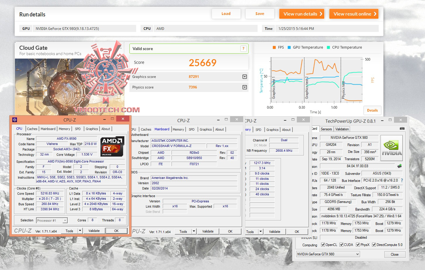Click the benchmark performance chart
Screen dimensions: 425x270
316,80
